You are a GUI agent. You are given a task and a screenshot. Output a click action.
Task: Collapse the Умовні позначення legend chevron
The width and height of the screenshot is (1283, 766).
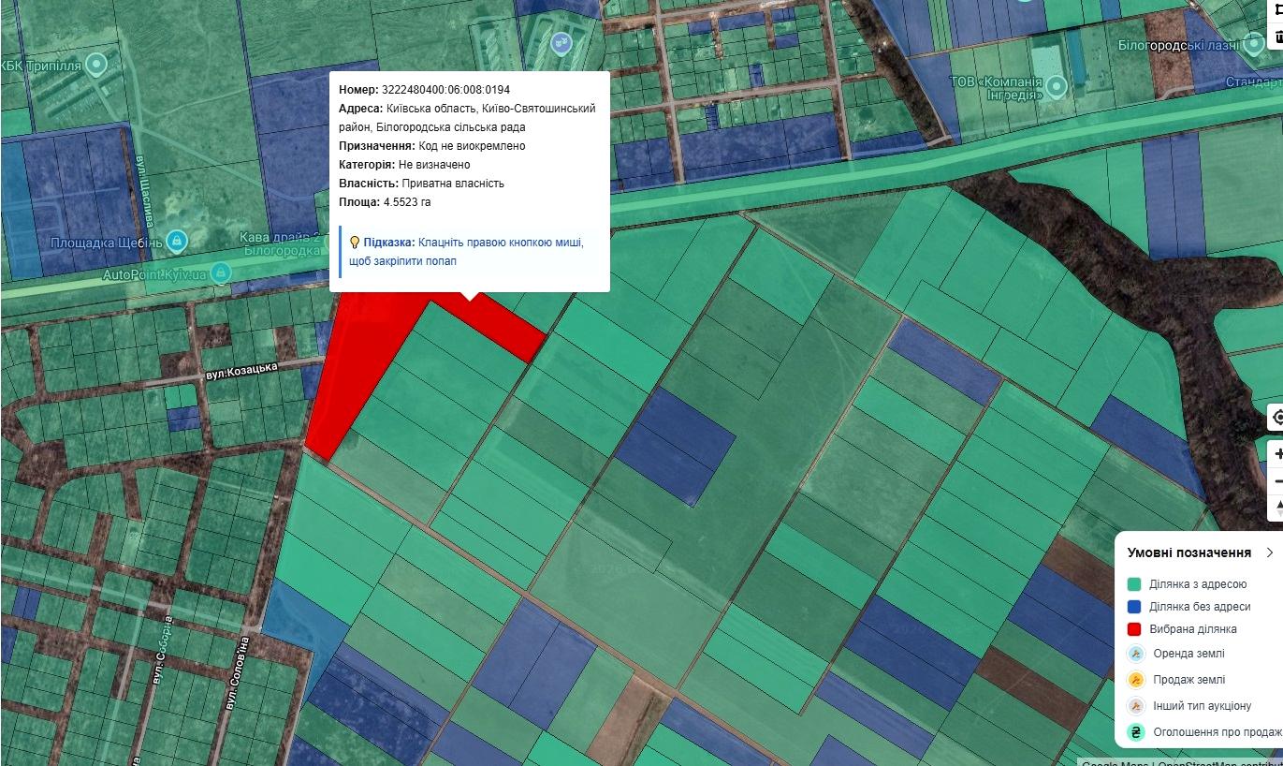pyautogui.click(x=1269, y=552)
